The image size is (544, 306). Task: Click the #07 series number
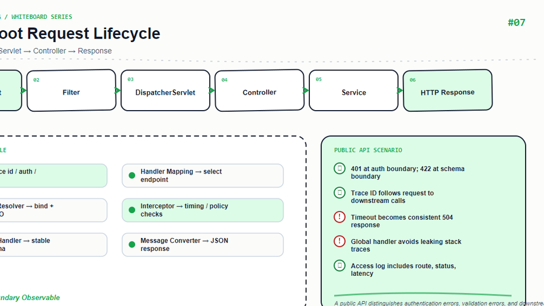516,23
